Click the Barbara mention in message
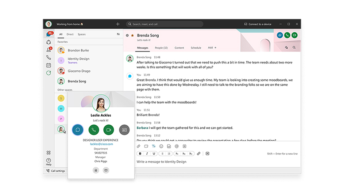 142,128
